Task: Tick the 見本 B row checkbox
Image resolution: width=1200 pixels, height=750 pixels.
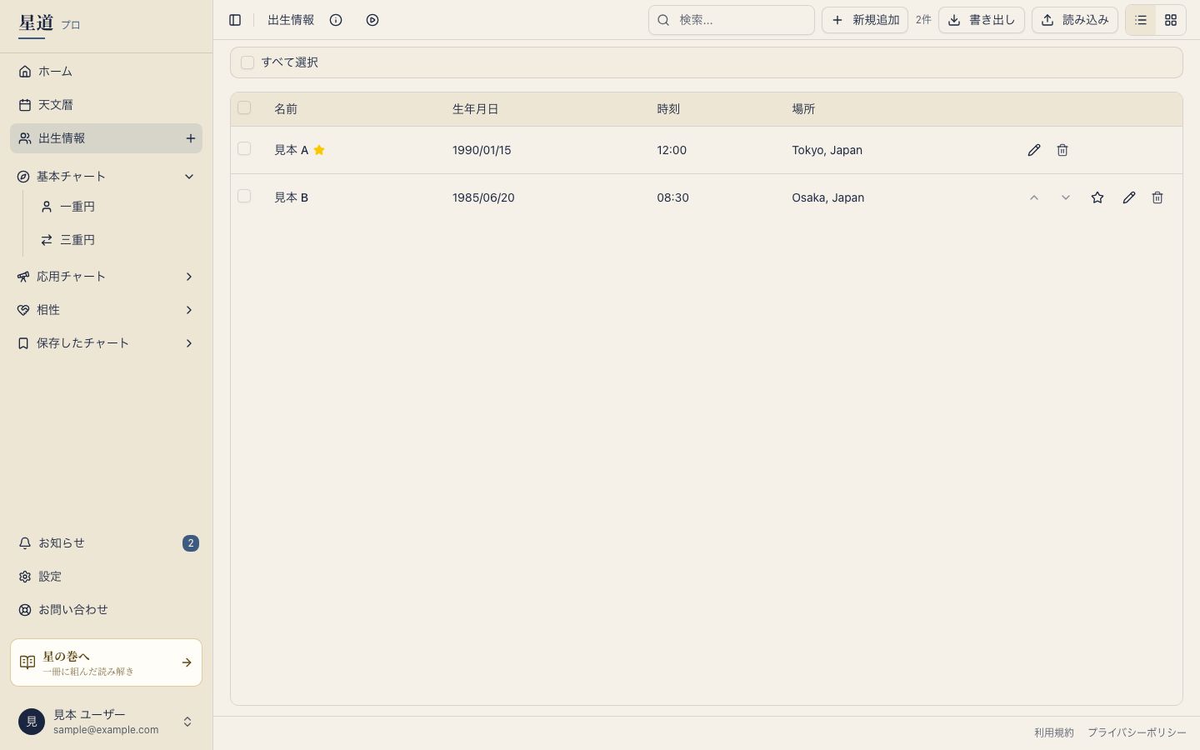Action: click(244, 196)
